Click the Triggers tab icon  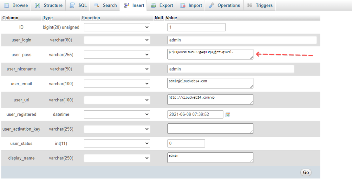point(250,5)
